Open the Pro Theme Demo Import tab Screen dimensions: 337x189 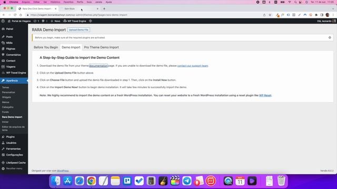pos(101,47)
